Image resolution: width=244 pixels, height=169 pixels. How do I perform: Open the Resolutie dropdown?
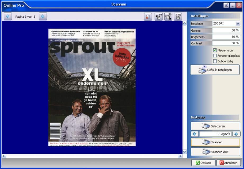point(237,24)
